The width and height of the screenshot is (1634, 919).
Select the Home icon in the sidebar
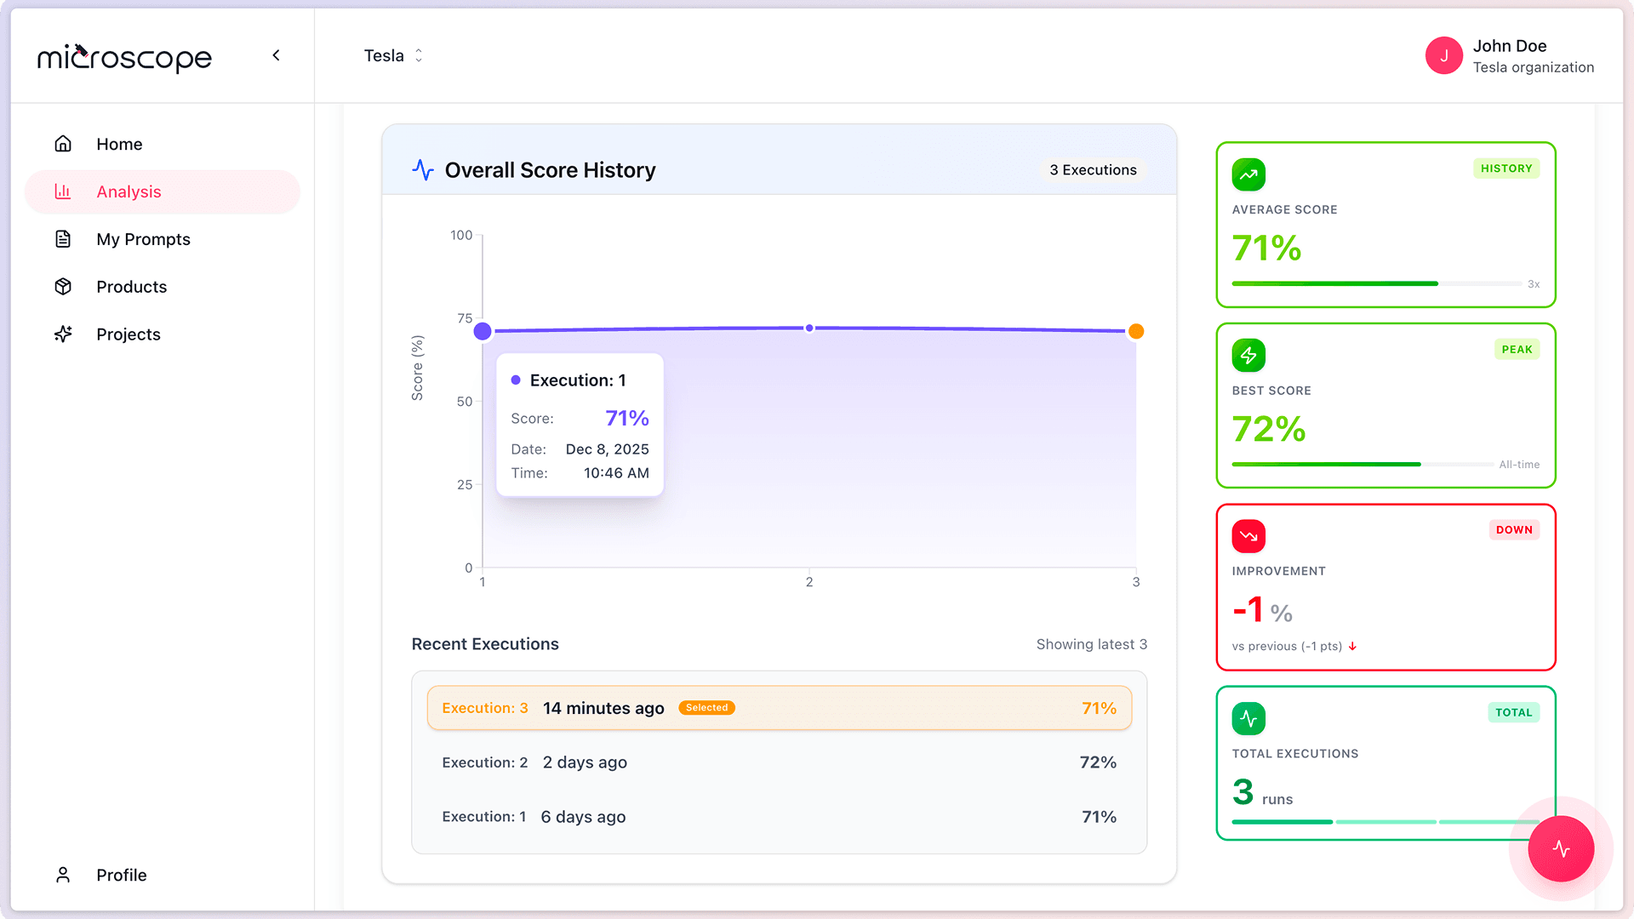63,144
